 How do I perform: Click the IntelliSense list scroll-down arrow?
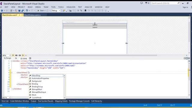click(64, 98)
